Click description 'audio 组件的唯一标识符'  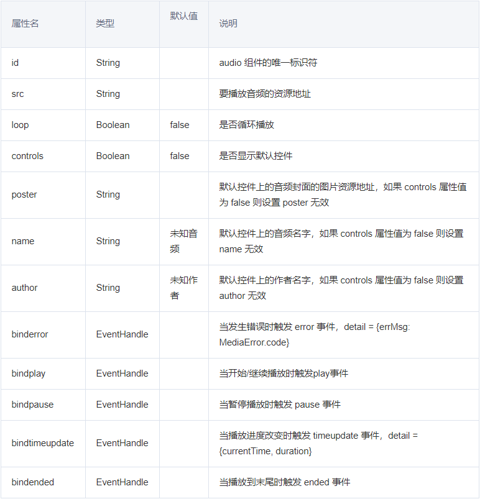(268, 63)
